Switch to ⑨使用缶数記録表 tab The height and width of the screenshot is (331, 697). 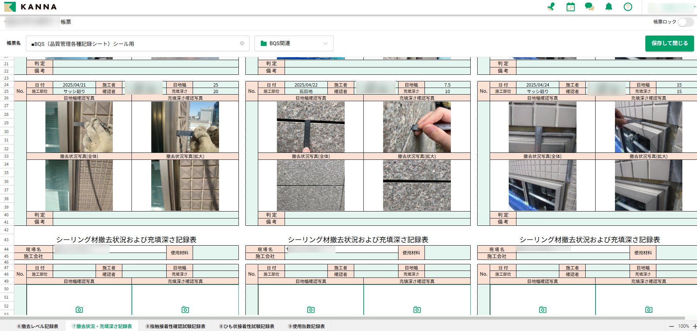[x=307, y=326]
